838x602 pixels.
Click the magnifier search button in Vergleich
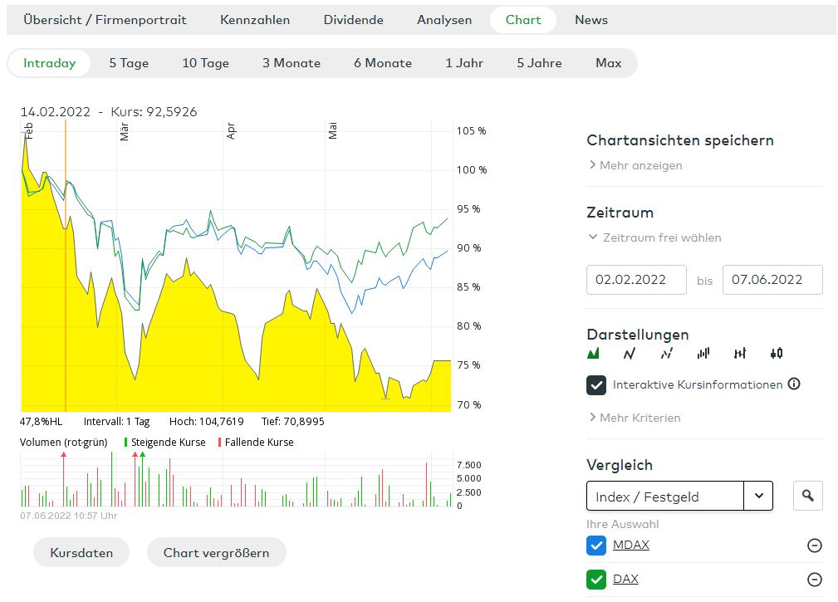pyautogui.click(x=807, y=497)
